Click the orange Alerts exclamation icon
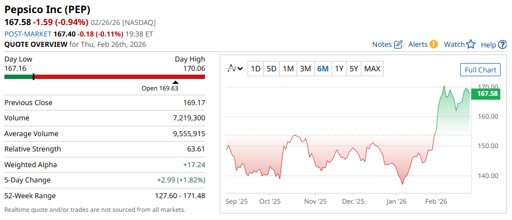The image size is (512, 220). pyautogui.click(x=433, y=44)
